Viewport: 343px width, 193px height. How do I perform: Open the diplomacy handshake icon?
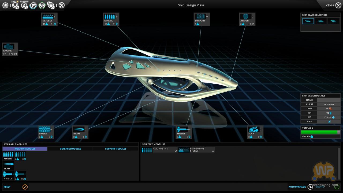coord(42,5)
